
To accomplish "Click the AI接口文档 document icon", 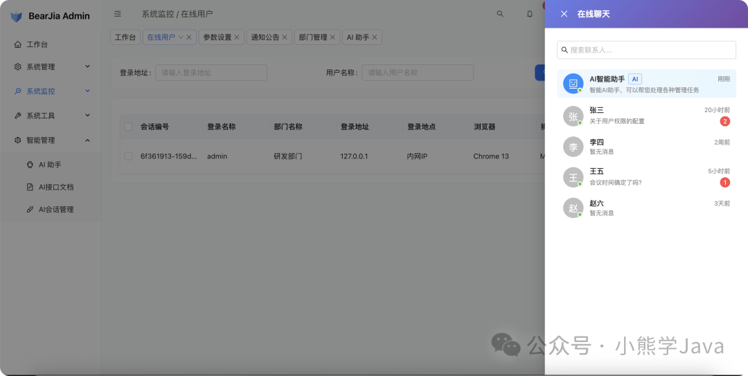I will (30, 187).
